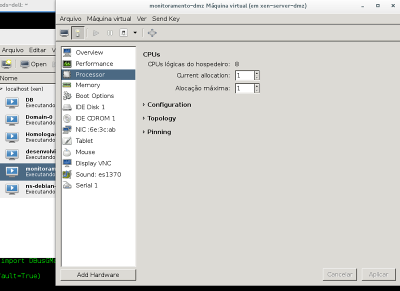Select Tablet input device
Viewport: 400px width, 291px height.
(x=98, y=141)
